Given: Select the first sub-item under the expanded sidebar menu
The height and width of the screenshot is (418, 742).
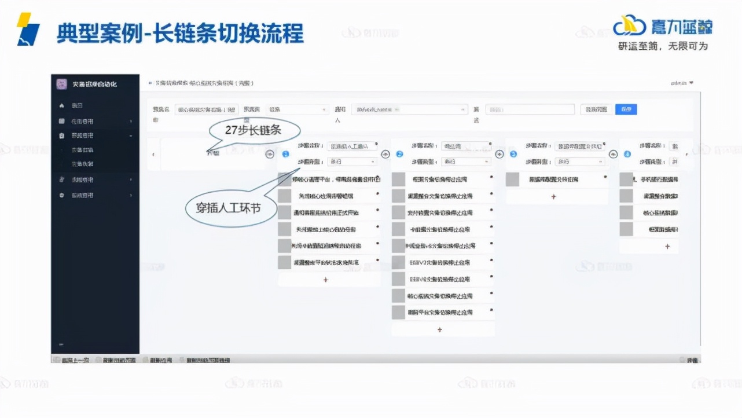Looking at the screenshot, I should click(x=95, y=150).
